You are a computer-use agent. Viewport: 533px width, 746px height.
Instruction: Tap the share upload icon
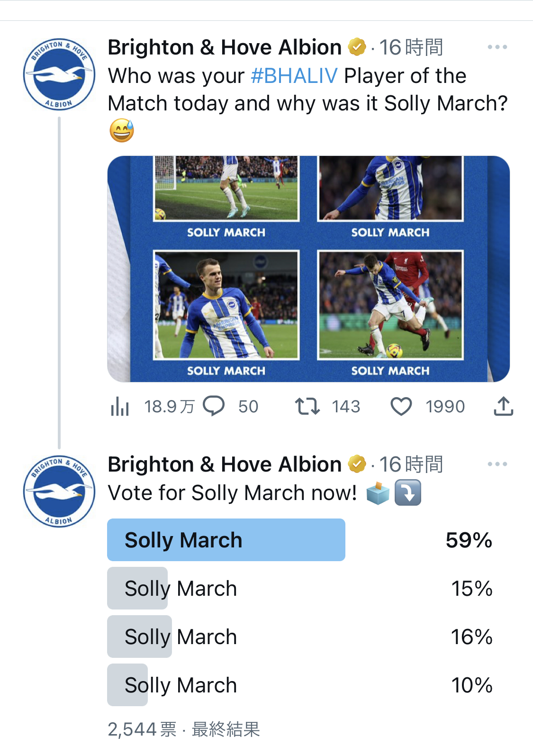click(x=503, y=406)
